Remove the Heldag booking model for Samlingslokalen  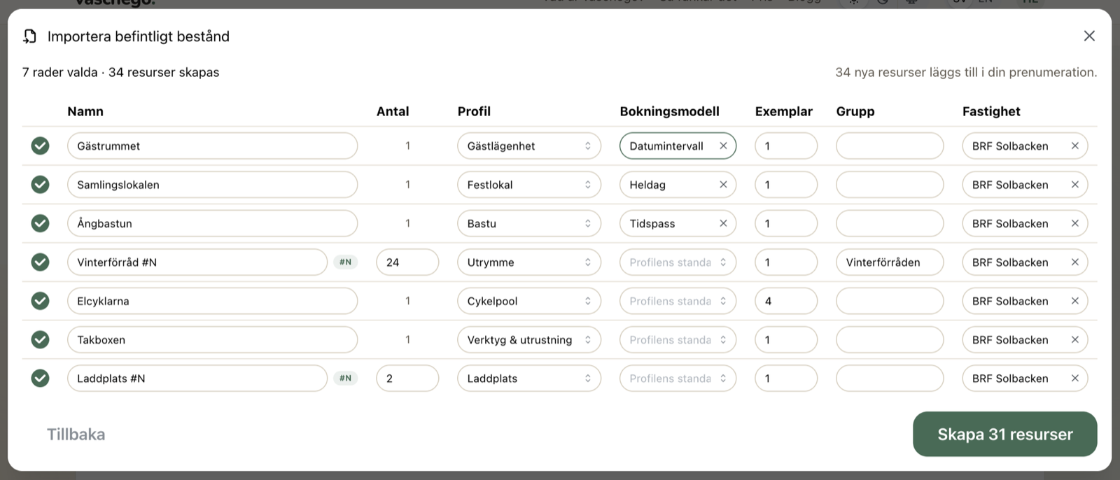(x=723, y=185)
